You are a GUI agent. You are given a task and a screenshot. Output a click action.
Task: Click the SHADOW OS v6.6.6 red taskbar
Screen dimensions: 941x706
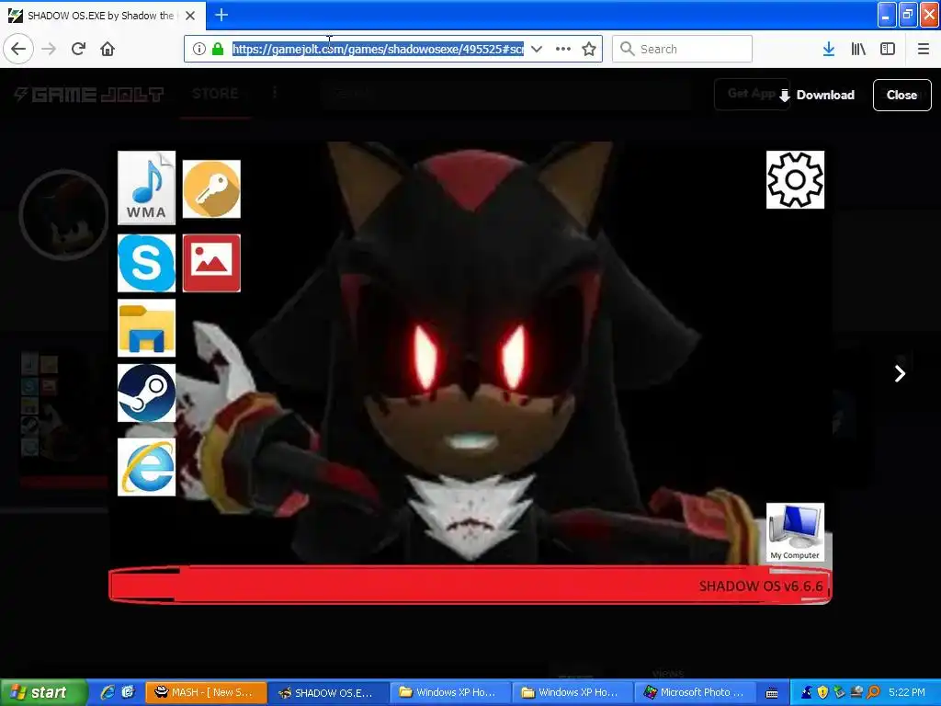[x=470, y=585]
